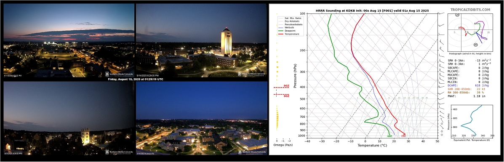Click the 60F surface dewpoint label
Viewport: 504px width, 162px height.
pyautogui.click(x=389, y=136)
